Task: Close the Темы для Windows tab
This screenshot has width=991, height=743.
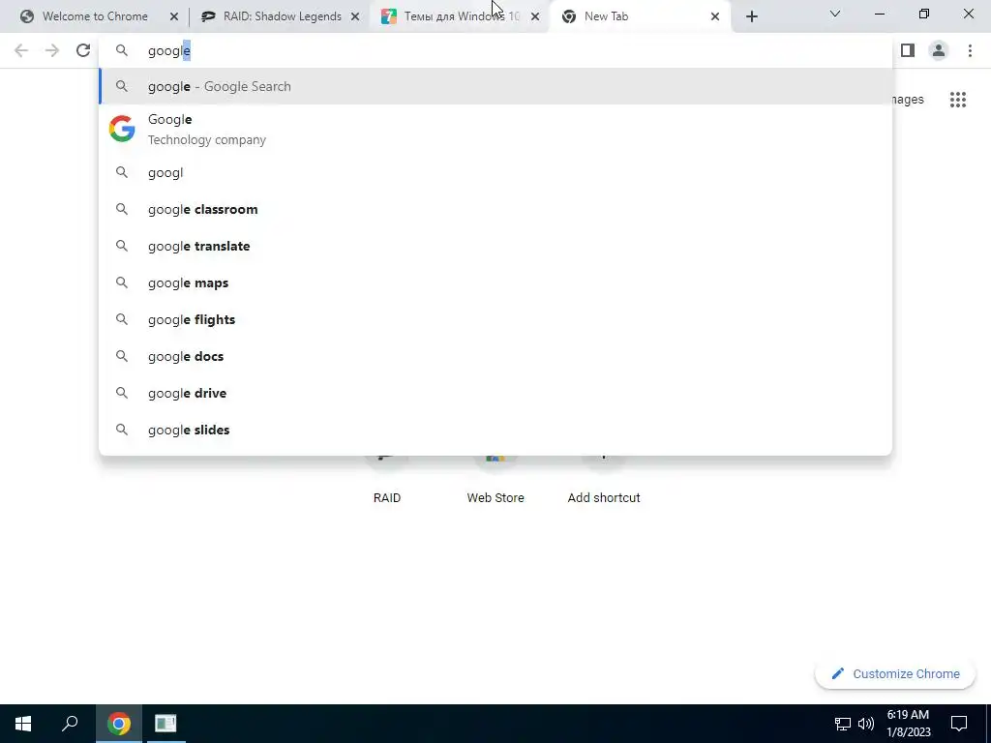Action: (x=535, y=17)
